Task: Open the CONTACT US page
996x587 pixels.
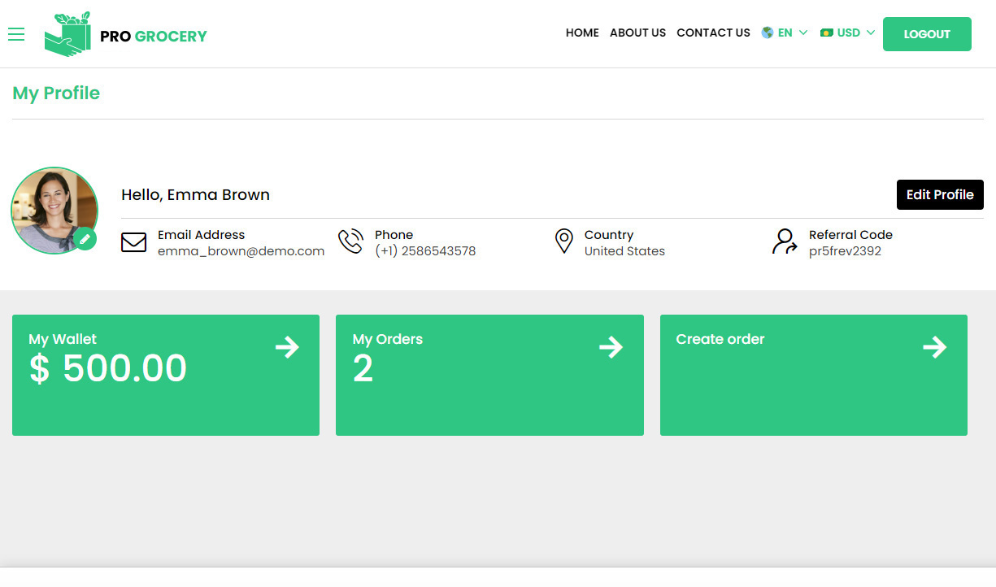Action: click(713, 33)
